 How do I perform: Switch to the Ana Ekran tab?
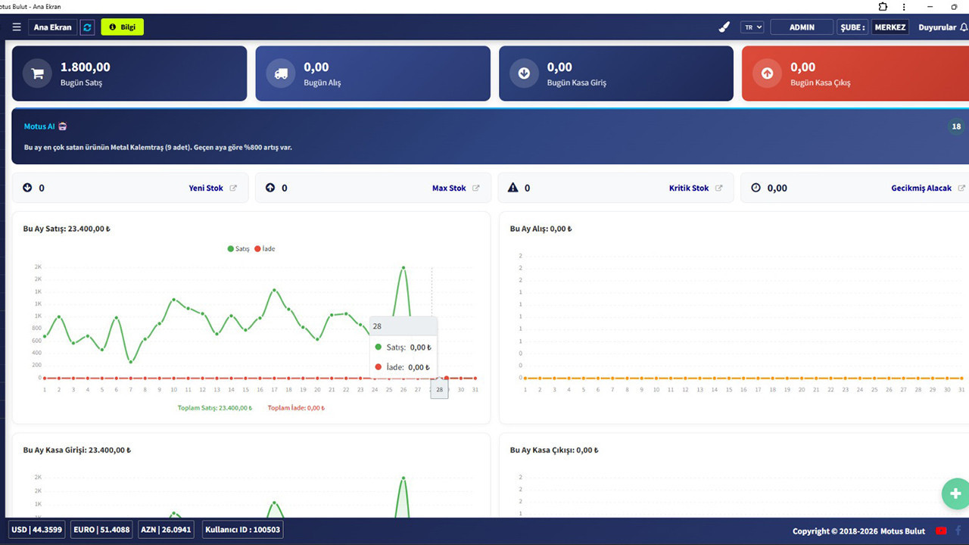tap(53, 27)
